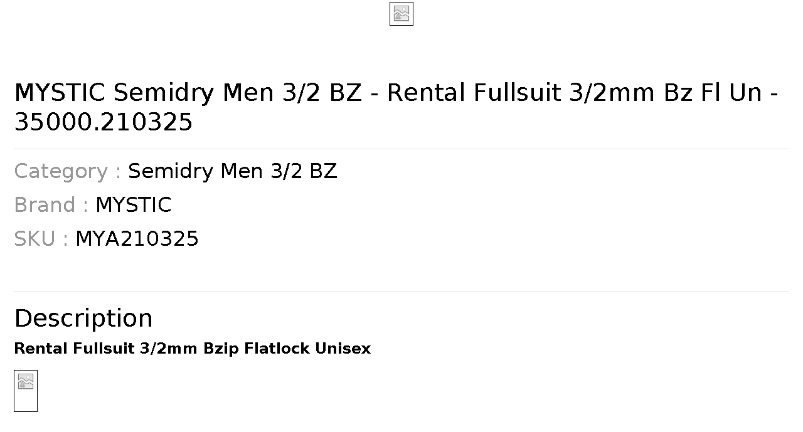
Task: Click the Description heading
Action: pyautogui.click(x=83, y=318)
